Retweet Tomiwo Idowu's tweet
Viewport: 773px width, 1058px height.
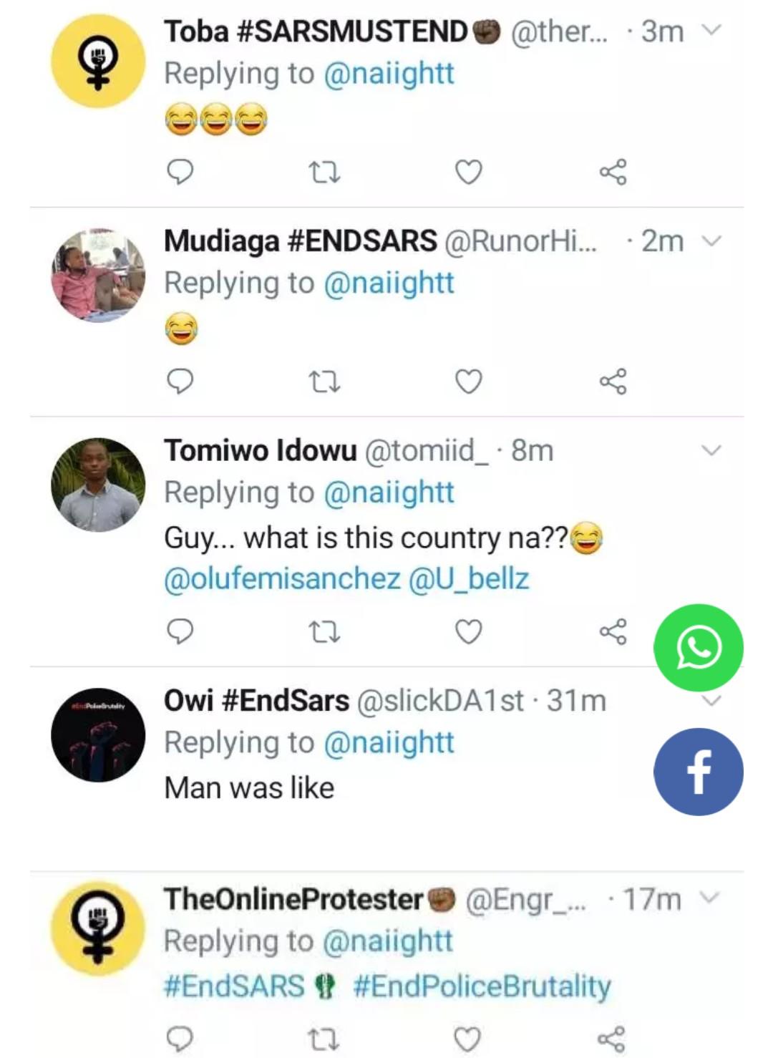pos(324,631)
